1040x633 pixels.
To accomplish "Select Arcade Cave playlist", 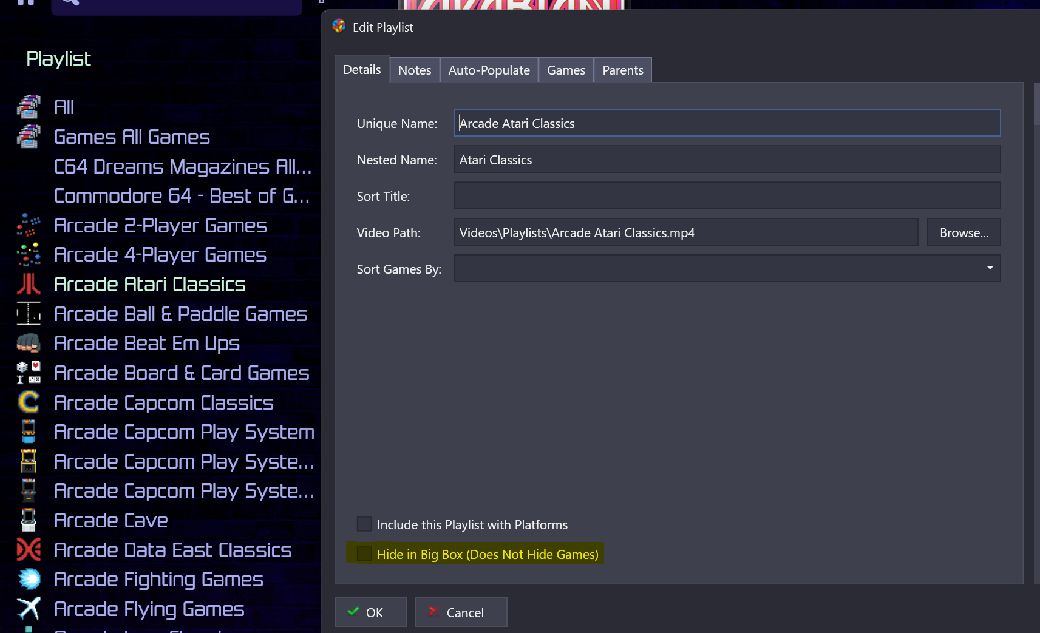I will pyautogui.click(x=111, y=520).
